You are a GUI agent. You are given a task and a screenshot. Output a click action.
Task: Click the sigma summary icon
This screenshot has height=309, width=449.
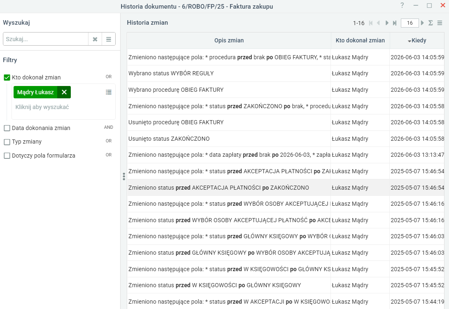(x=430, y=23)
